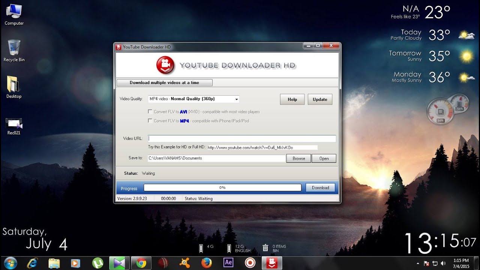Click Download multiple videos at a time

click(x=164, y=82)
